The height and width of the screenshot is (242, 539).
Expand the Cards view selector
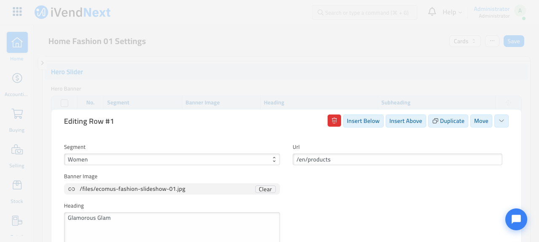pos(465,41)
